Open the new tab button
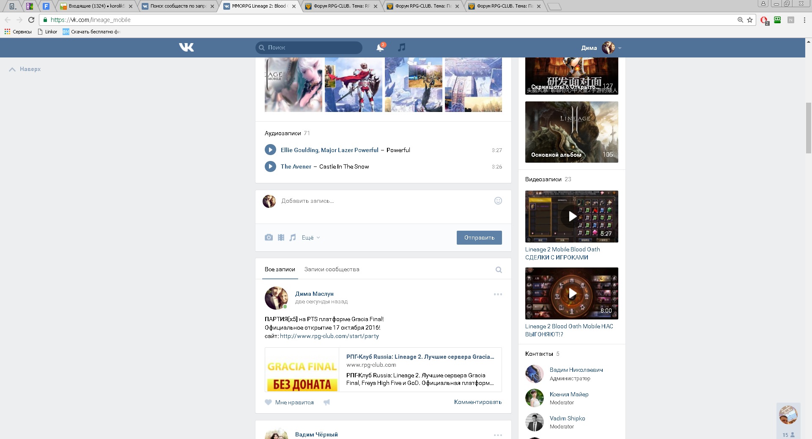 click(x=554, y=6)
